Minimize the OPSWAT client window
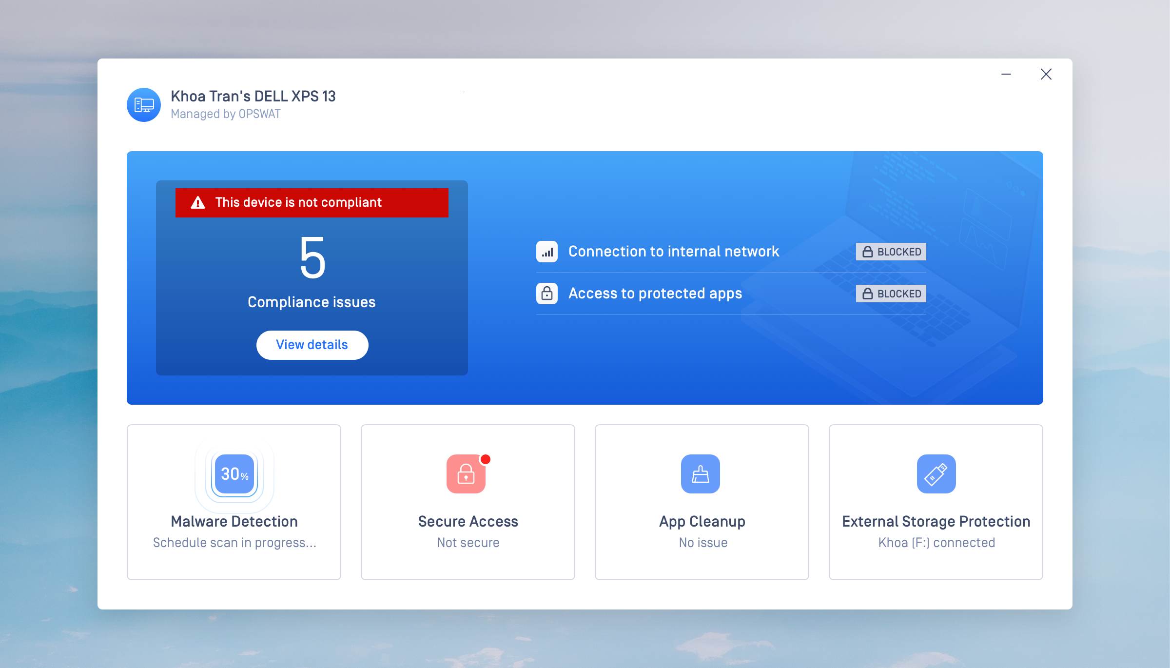Viewport: 1170px width, 668px height. pos(1006,74)
